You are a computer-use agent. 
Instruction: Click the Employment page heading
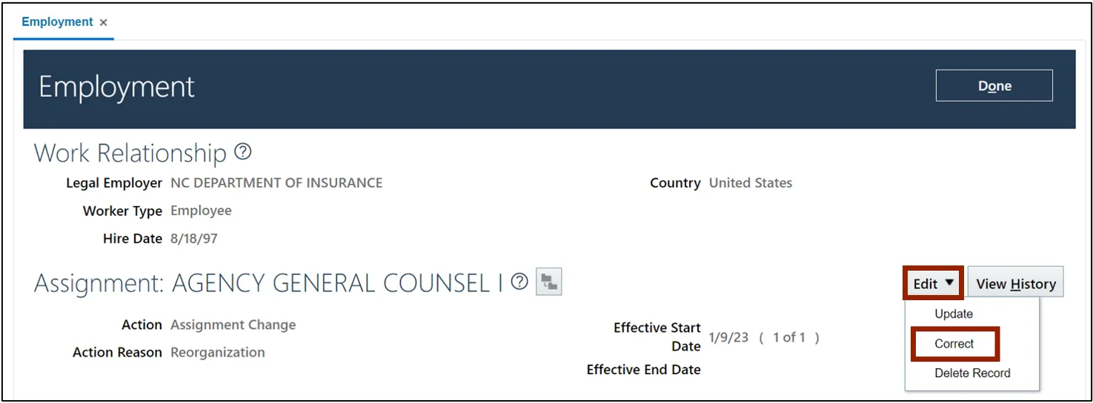click(x=116, y=87)
